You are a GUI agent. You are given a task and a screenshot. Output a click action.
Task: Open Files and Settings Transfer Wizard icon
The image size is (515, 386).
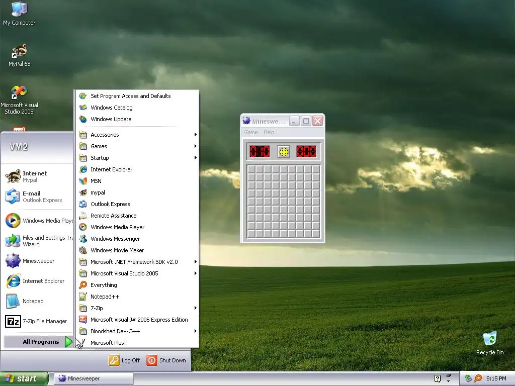13,241
